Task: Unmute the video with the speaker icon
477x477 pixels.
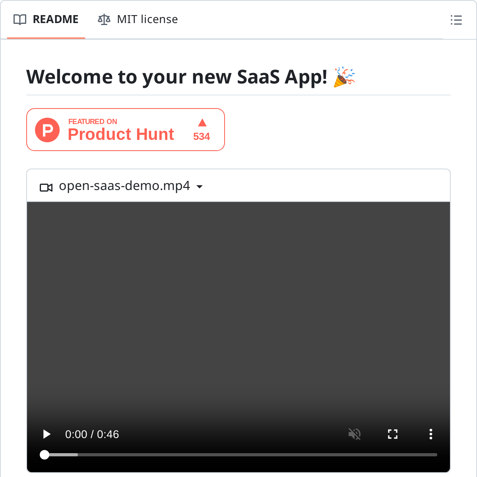Action: click(x=355, y=434)
